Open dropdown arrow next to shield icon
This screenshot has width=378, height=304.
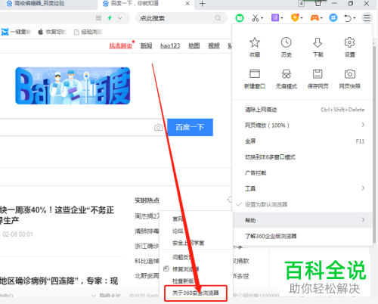[x=302, y=18]
